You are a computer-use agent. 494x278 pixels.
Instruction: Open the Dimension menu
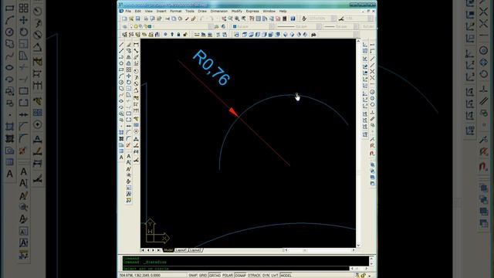click(219, 11)
